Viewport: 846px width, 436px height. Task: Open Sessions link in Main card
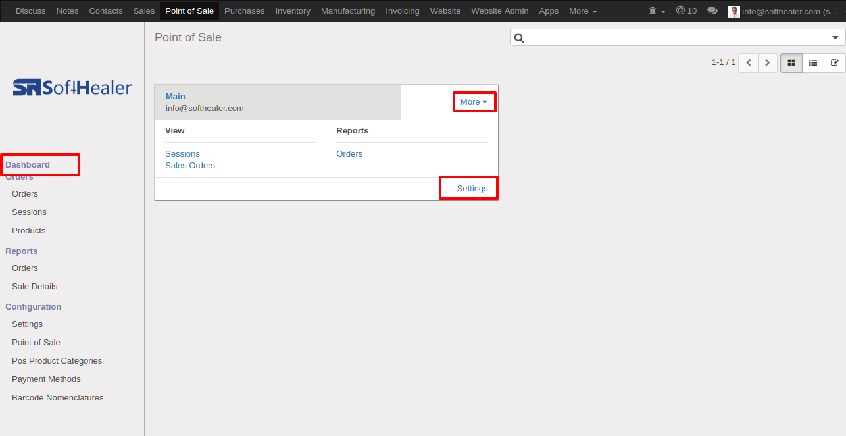[182, 154]
